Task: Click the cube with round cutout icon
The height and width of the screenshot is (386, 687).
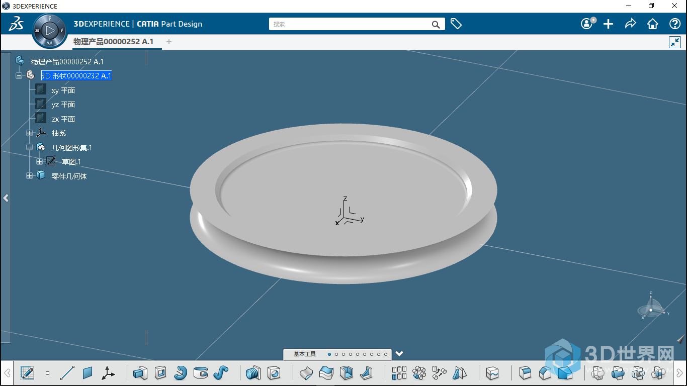Action: coord(274,373)
